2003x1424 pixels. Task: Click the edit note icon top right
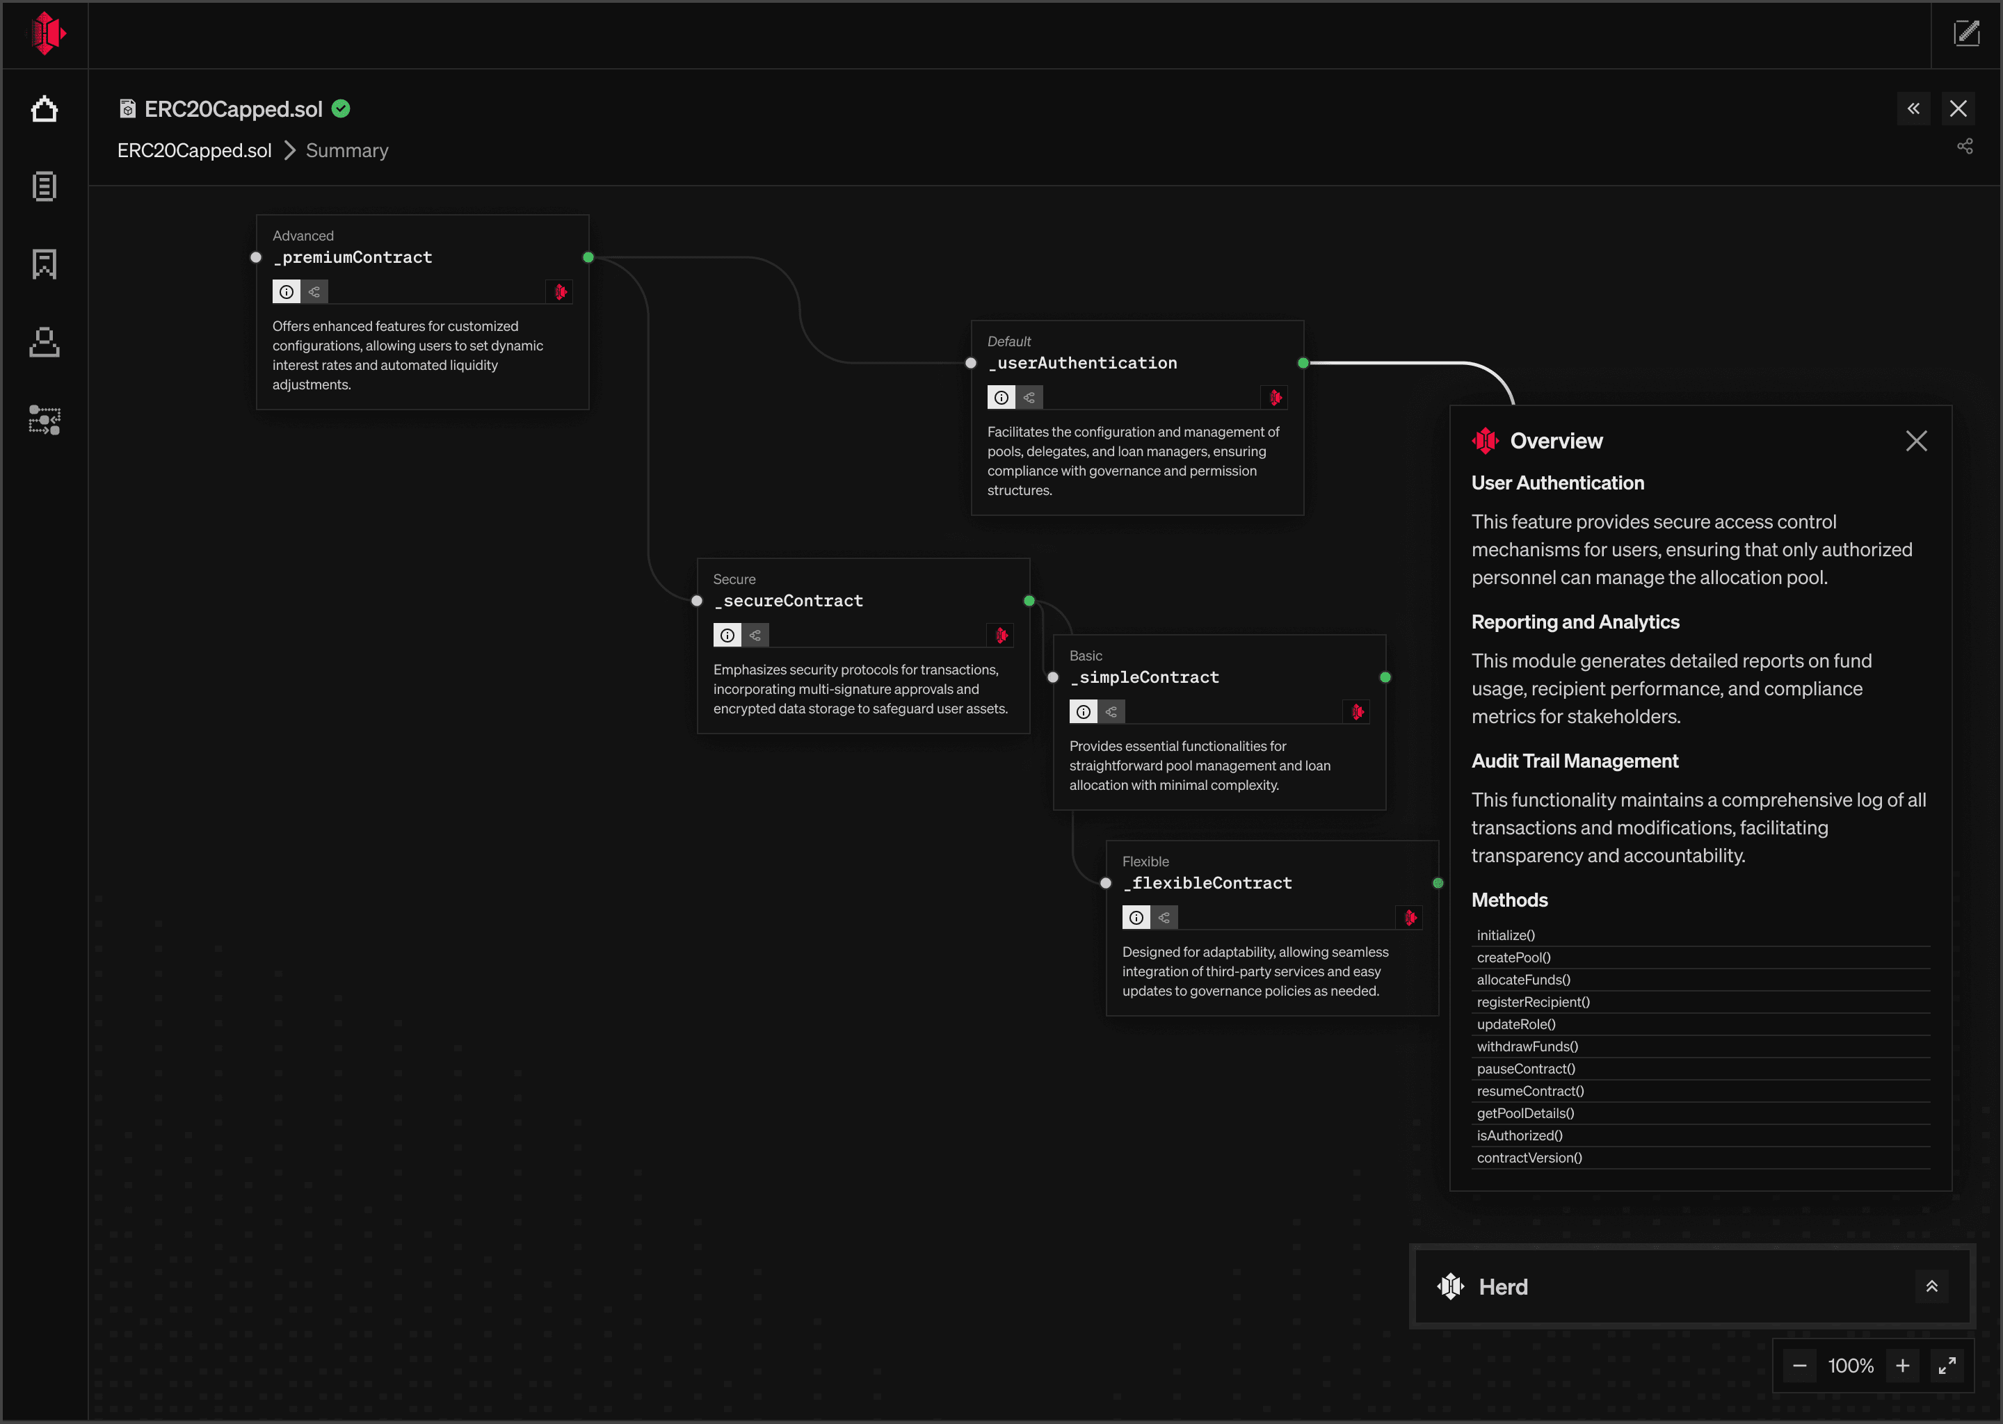tap(1966, 33)
